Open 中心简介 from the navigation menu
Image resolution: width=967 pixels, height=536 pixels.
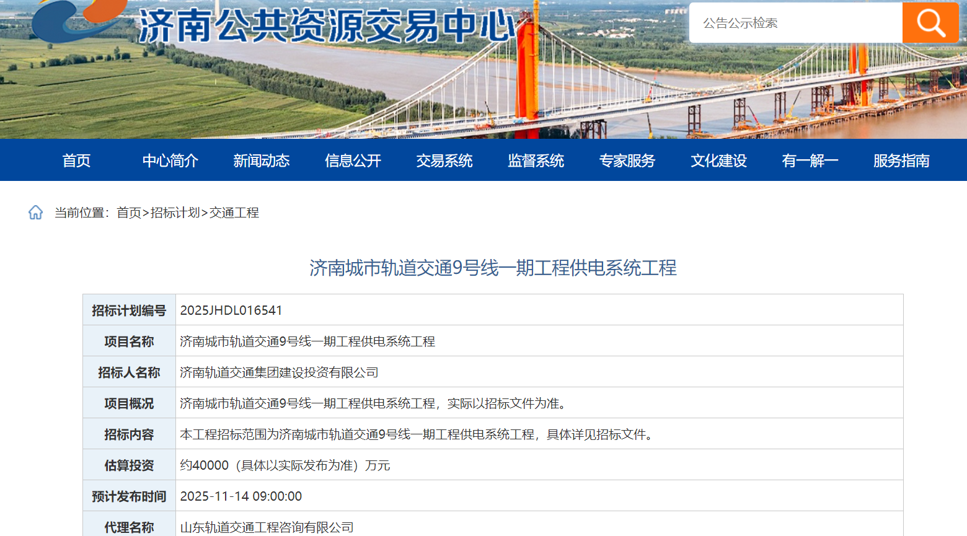[x=170, y=160]
